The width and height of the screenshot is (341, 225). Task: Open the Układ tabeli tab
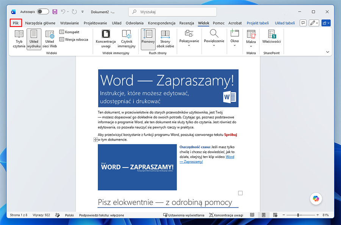pyautogui.click(x=285, y=23)
